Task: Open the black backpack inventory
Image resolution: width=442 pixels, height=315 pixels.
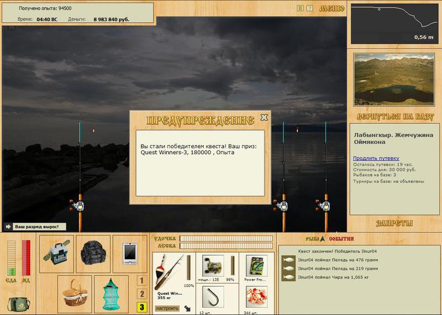Action: click(93, 253)
